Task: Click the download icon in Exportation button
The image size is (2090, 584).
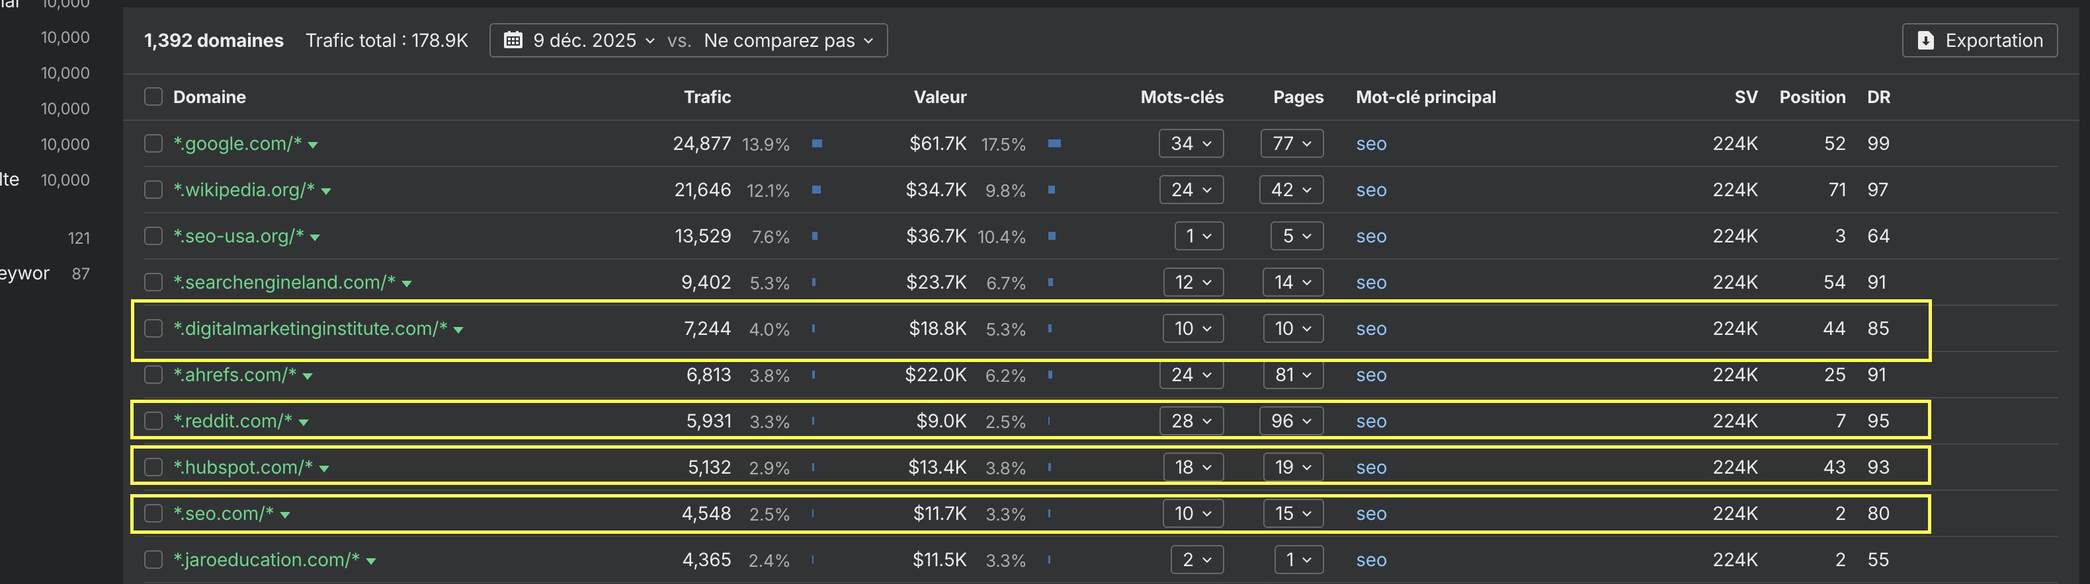Action: [x=1925, y=40]
